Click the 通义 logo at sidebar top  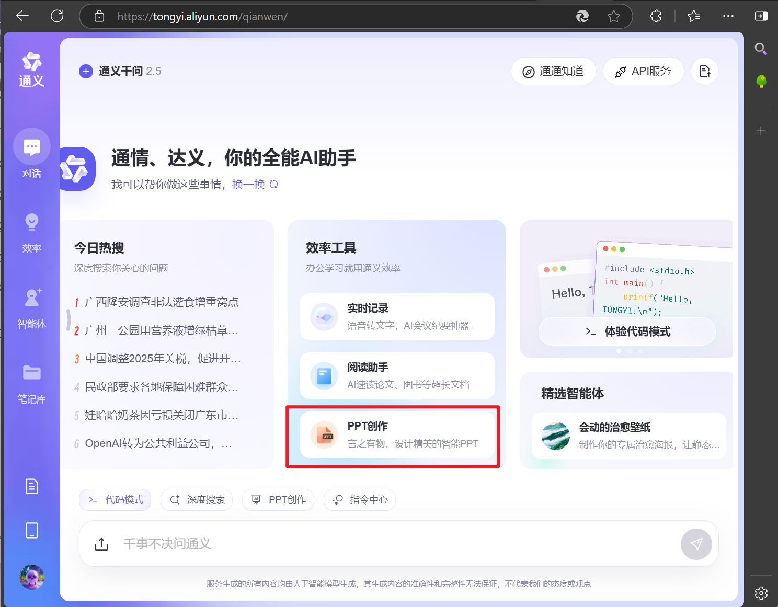pyautogui.click(x=31, y=68)
